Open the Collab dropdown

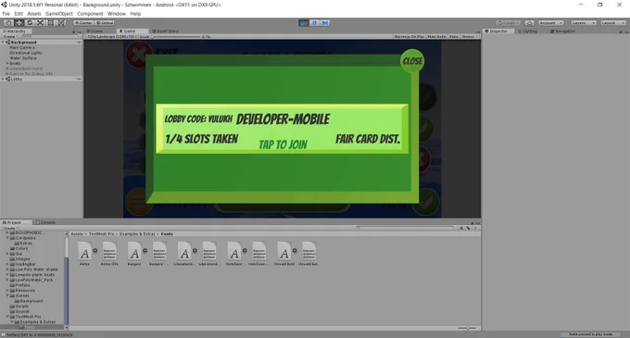[x=509, y=23]
